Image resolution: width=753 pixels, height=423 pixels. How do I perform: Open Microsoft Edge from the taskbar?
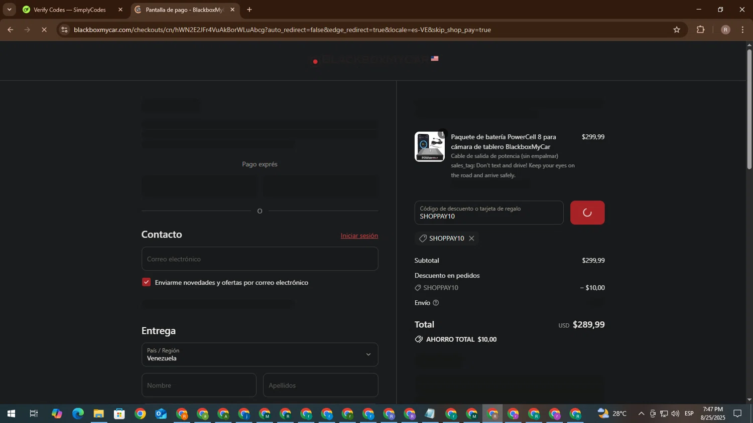coord(78,413)
